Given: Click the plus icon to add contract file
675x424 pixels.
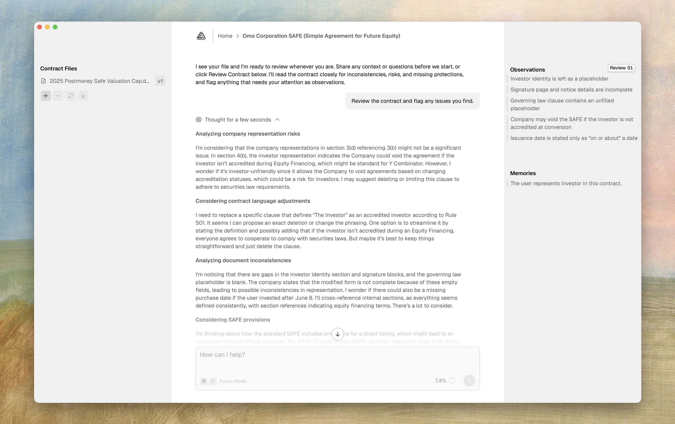Looking at the screenshot, I should (46, 96).
